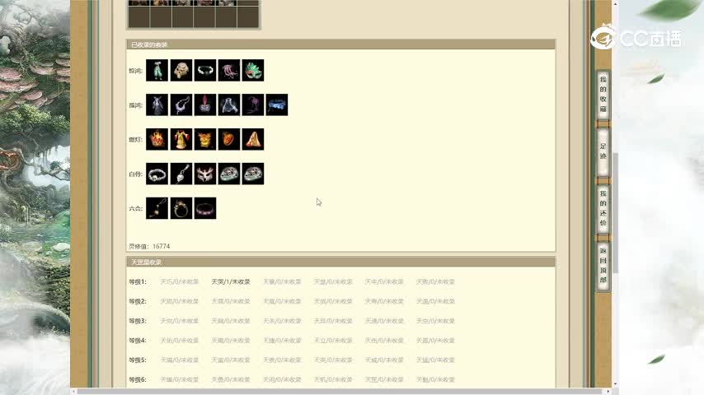Click the vertical page scrollbar thumb
This screenshot has width=704, height=395.
click(616, 212)
